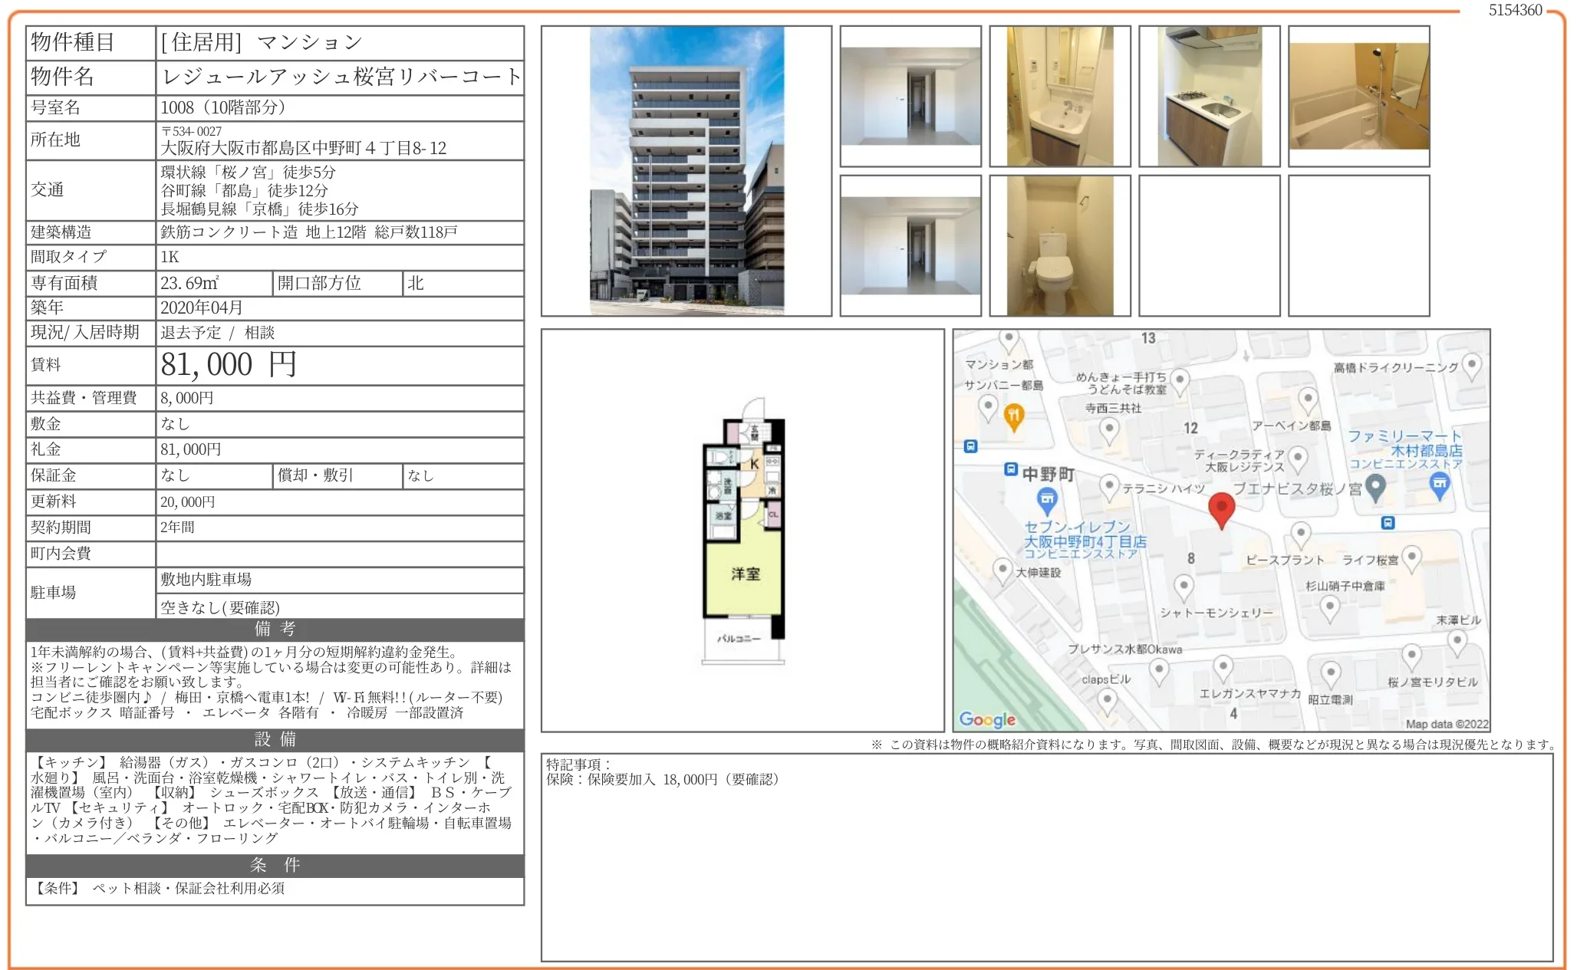Click the 設備 section header
The height and width of the screenshot is (970, 1577).
tap(275, 740)
